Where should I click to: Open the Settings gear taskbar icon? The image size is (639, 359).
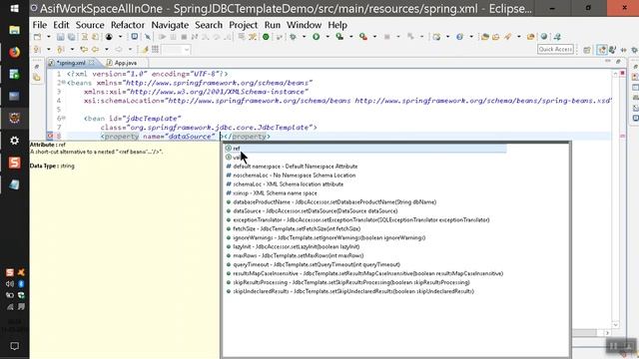14,141
